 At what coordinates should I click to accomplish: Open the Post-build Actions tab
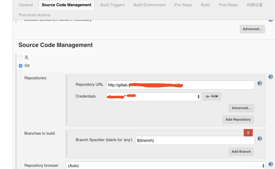pyautogui.click(x=34, y=15)
